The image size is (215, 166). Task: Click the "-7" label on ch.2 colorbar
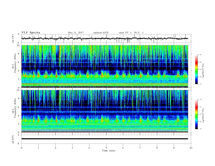pyautogui.click(x=200, y=129)
